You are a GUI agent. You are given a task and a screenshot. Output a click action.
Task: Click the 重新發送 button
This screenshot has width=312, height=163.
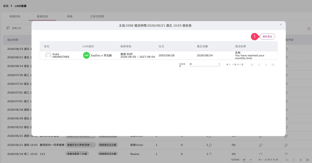[x=267, y=37]
